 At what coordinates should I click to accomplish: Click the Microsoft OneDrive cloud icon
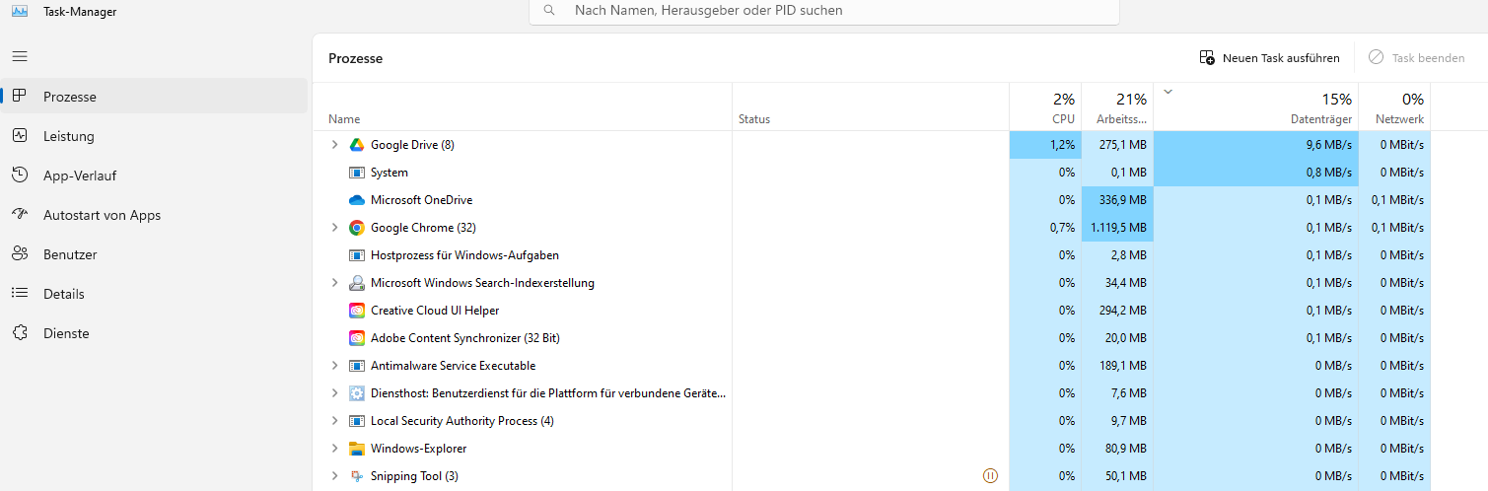click(x=357, y=200)
